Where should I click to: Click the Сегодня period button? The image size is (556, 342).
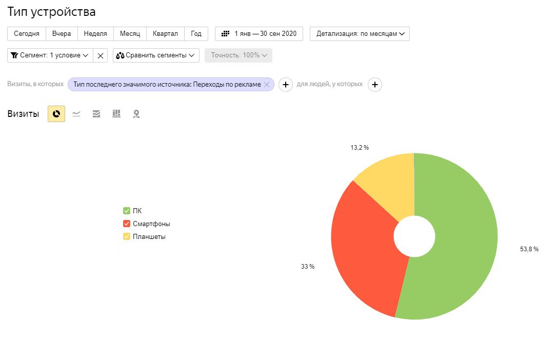click(27, 34)
